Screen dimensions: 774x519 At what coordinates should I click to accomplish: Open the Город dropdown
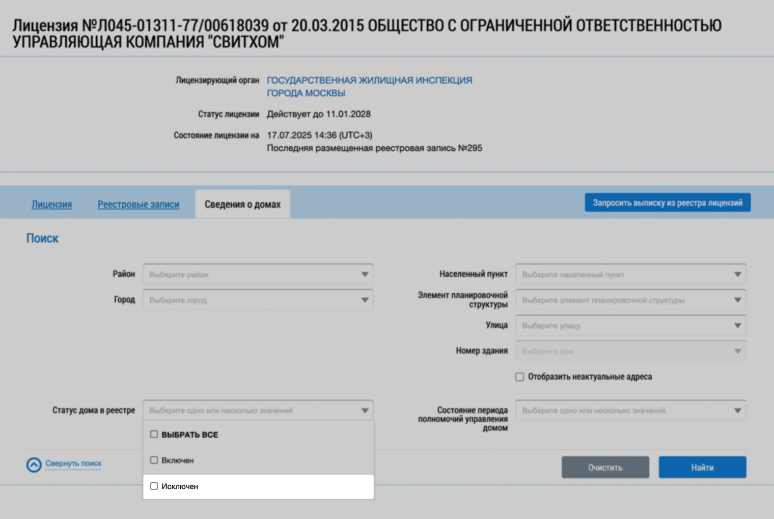click(258, 299)
